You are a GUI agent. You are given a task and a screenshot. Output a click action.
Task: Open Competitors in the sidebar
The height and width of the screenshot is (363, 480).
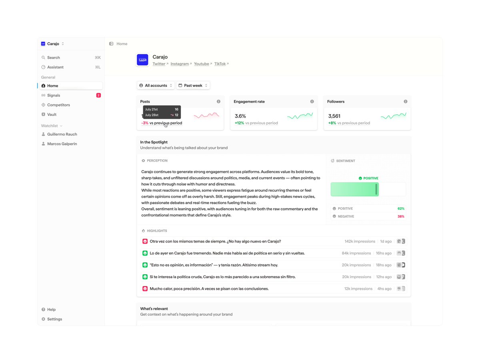click(x=71, y=105)
